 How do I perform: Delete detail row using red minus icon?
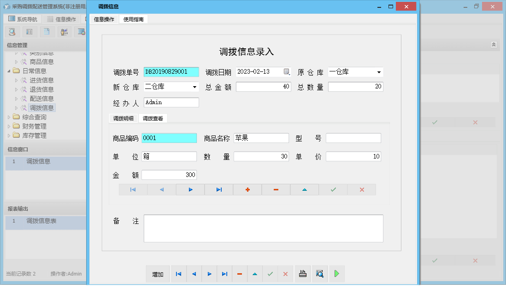point(276,189)
